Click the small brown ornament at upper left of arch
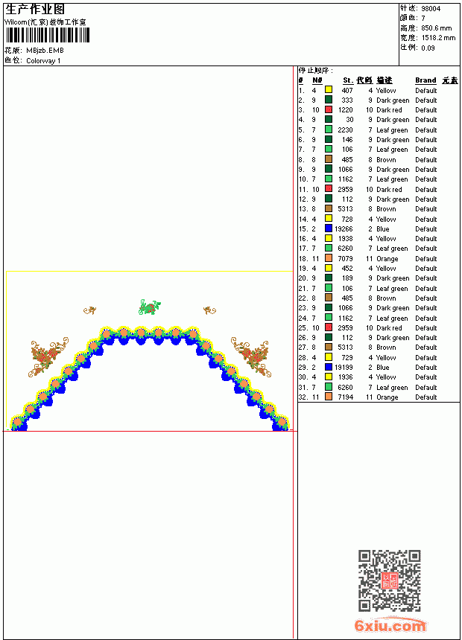The height and width of the screenshot is (640, 462). pos(89,310)
